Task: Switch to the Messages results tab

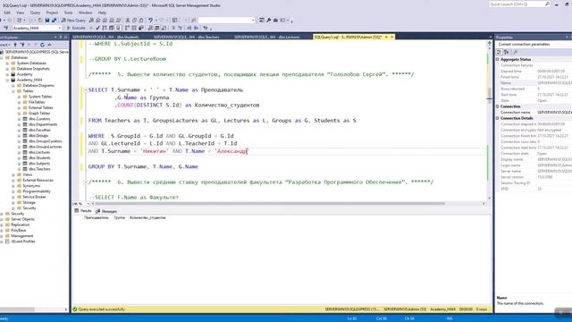Action: click(106, 211)
